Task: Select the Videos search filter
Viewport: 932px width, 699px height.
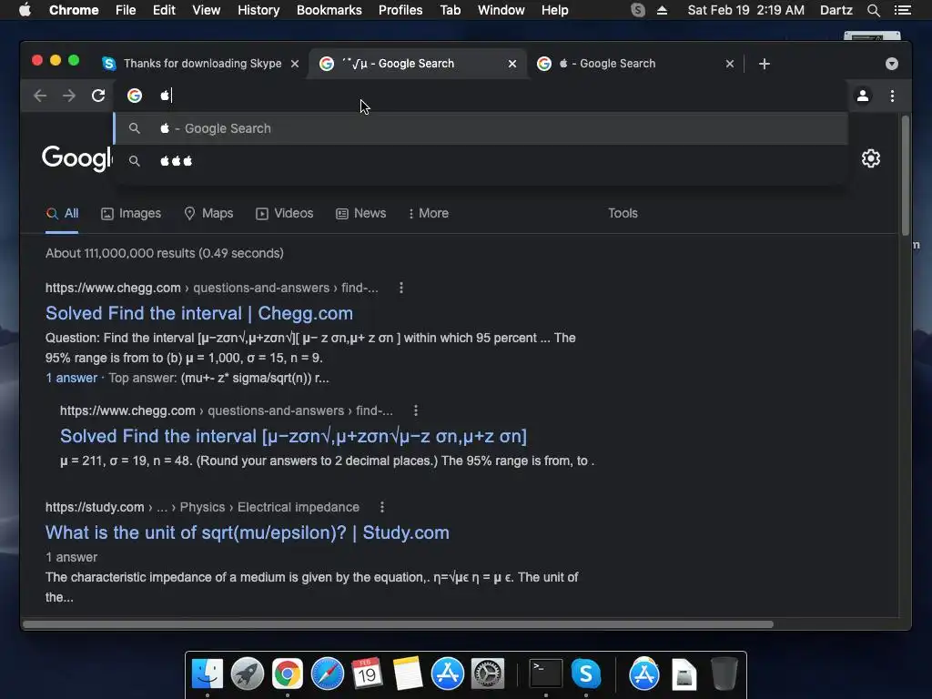Action: 285,213
